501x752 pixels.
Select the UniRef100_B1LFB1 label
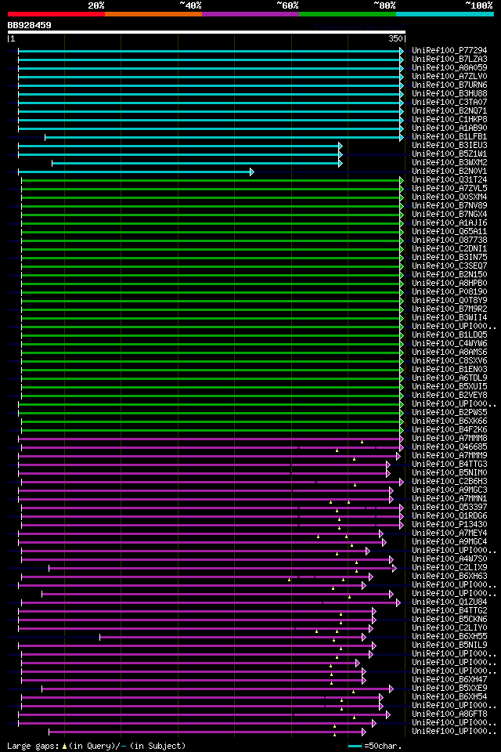[449, 136]
